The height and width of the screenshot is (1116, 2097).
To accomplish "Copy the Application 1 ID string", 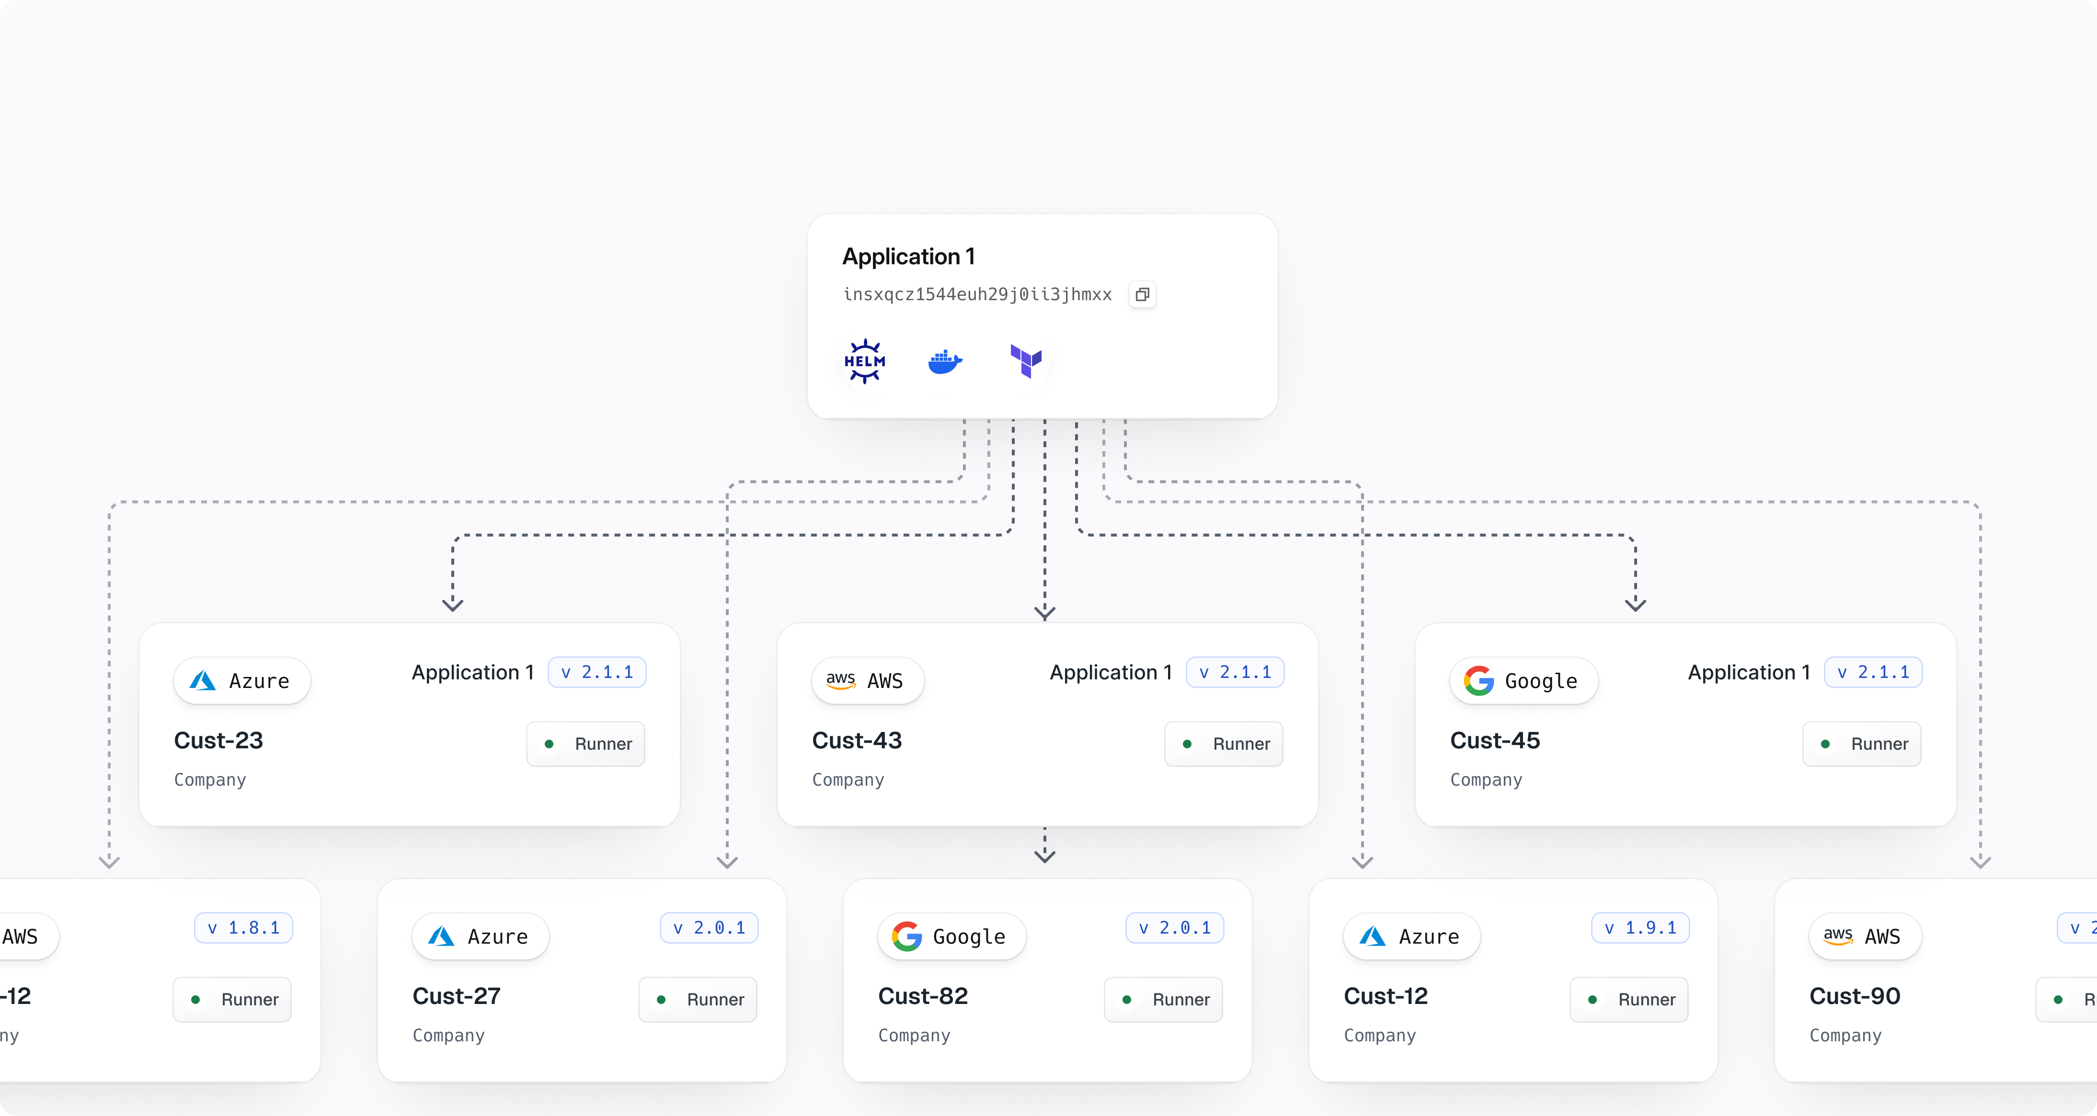I will click(1142, 294).
